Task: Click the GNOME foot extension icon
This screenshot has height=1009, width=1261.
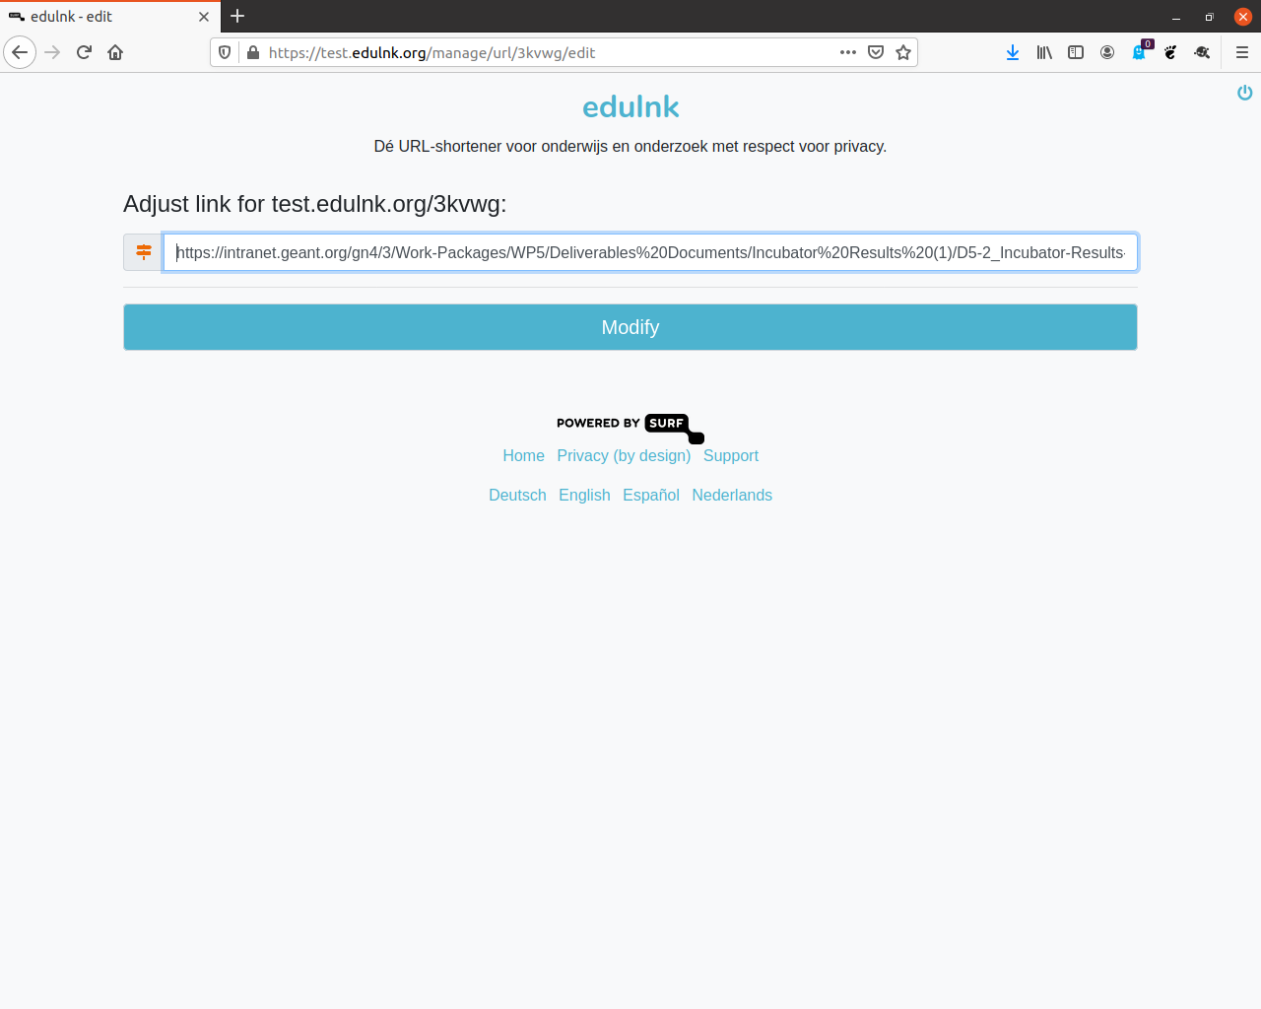Action: pos(1170,52)
